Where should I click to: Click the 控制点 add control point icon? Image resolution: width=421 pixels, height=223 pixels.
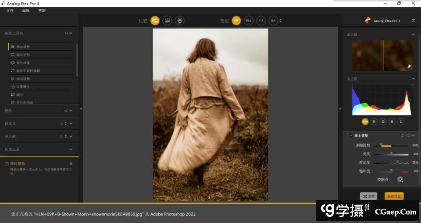point(400,179)
